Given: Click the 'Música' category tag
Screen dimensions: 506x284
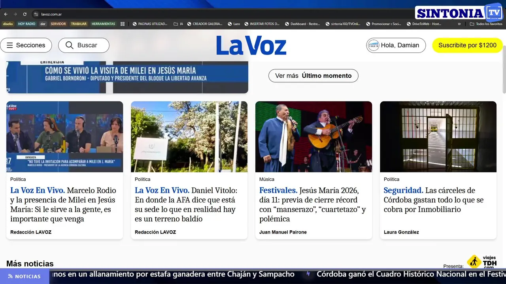Looking at the screenshot, I should 267,179.
